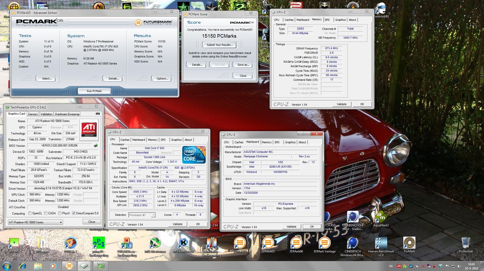Image resolution: width=484 pixels, height=271 pixels.
Task: Open the Prullenbak recycle bin
Action: [466, 245]
